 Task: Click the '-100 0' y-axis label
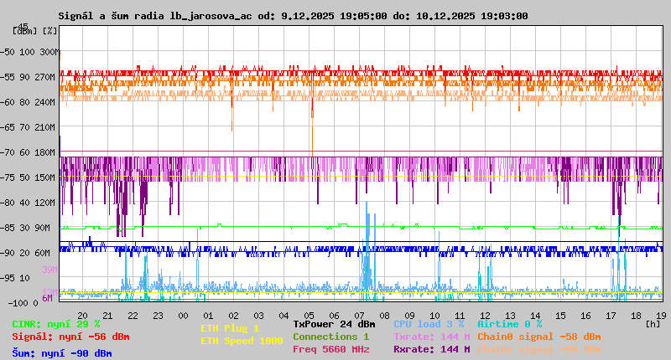23,303
